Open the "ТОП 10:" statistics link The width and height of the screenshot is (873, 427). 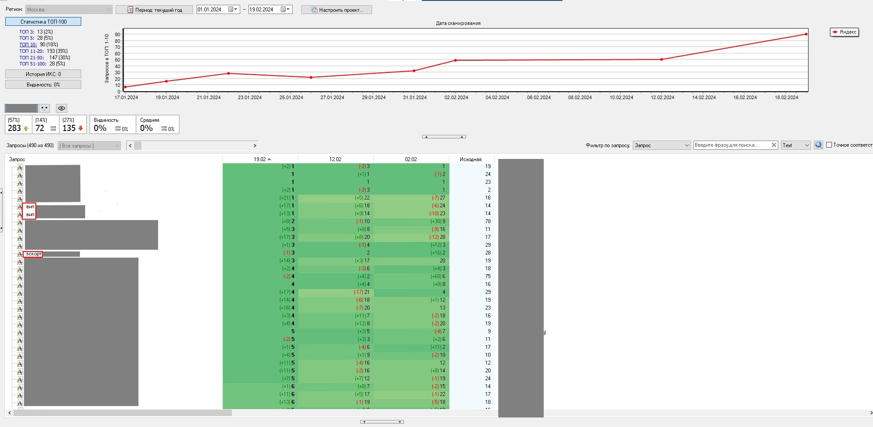(28, 45)
